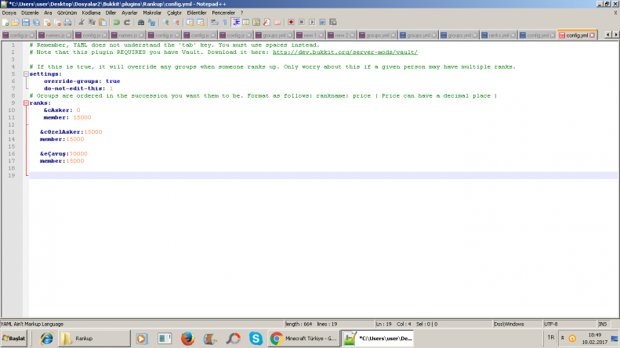Click the Save All toolbar icon
The width and height of the screenshot is (620, 348).
click(x=36, y=23)
